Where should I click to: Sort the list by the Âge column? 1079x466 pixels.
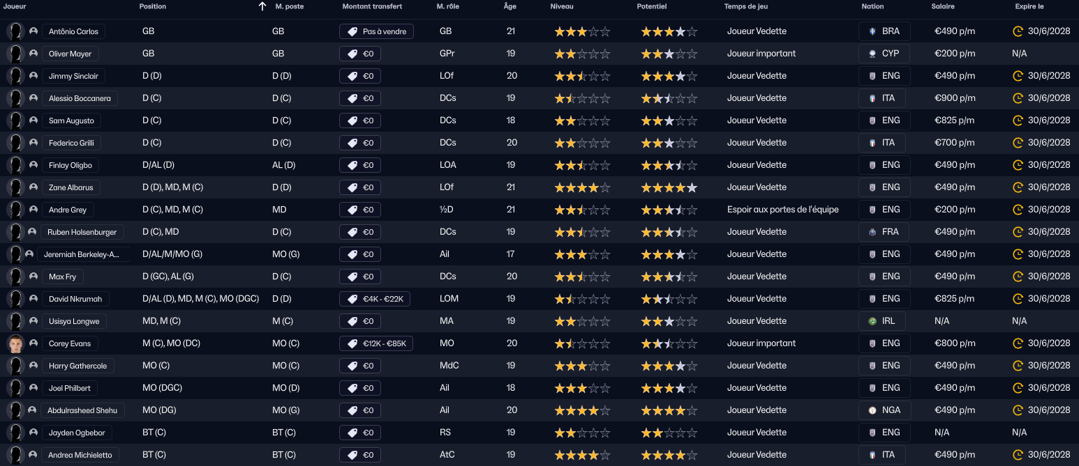[510, 6]
